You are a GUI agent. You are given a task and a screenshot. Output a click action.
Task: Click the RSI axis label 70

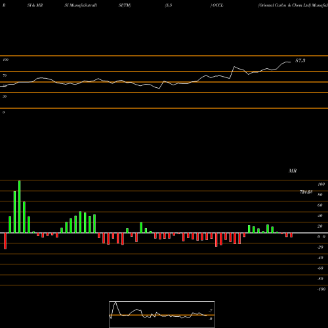point(5,75)
